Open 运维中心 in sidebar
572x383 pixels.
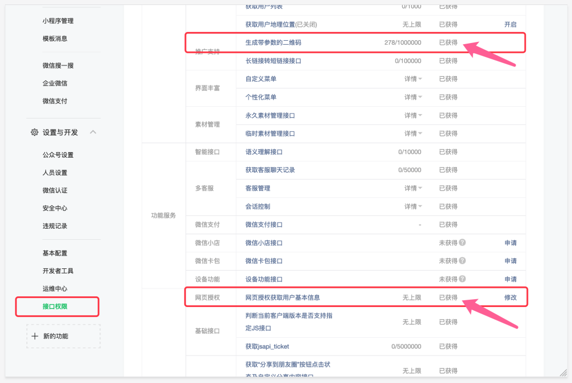[x=55, y=289]
